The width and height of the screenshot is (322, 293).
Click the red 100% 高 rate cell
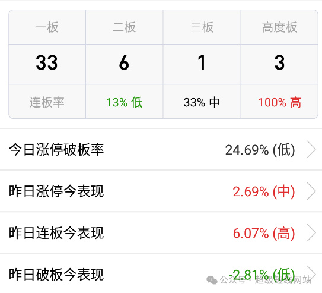pos(279,102)
